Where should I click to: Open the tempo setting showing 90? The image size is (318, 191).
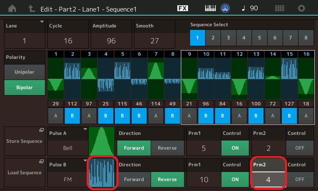tap(249, 8)
